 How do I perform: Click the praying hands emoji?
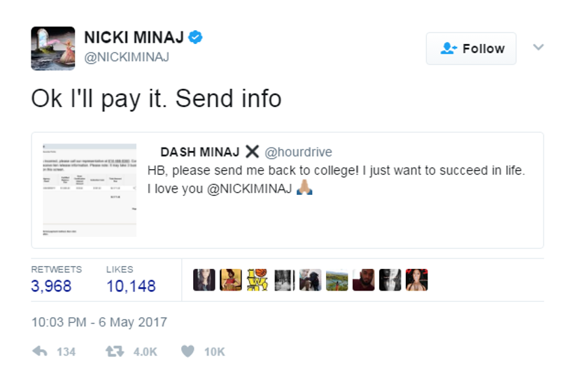[x=304, y=187]
